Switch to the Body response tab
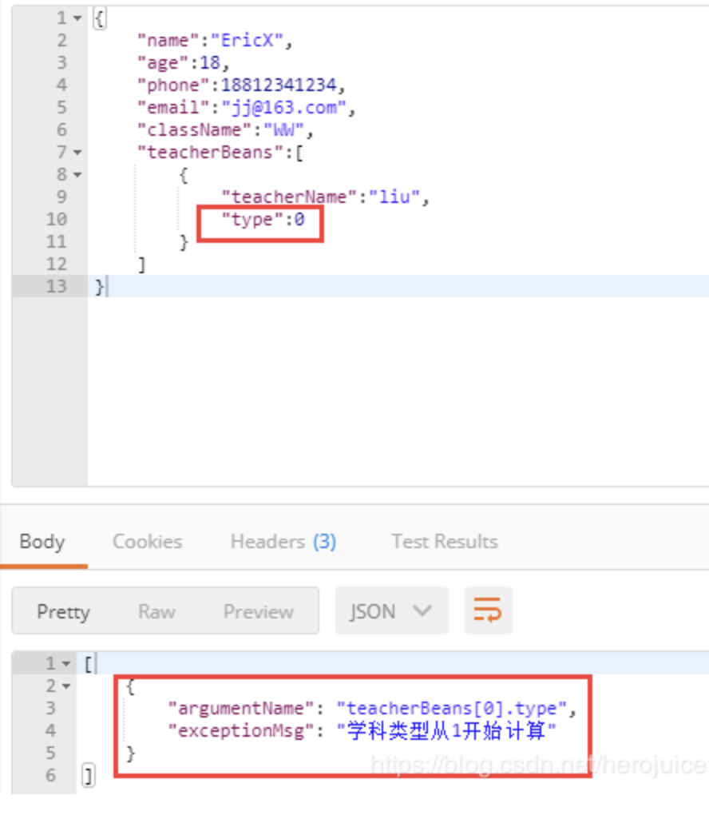Image resolution: width=709 pixels, height=823 pixels. pos(42,542)
